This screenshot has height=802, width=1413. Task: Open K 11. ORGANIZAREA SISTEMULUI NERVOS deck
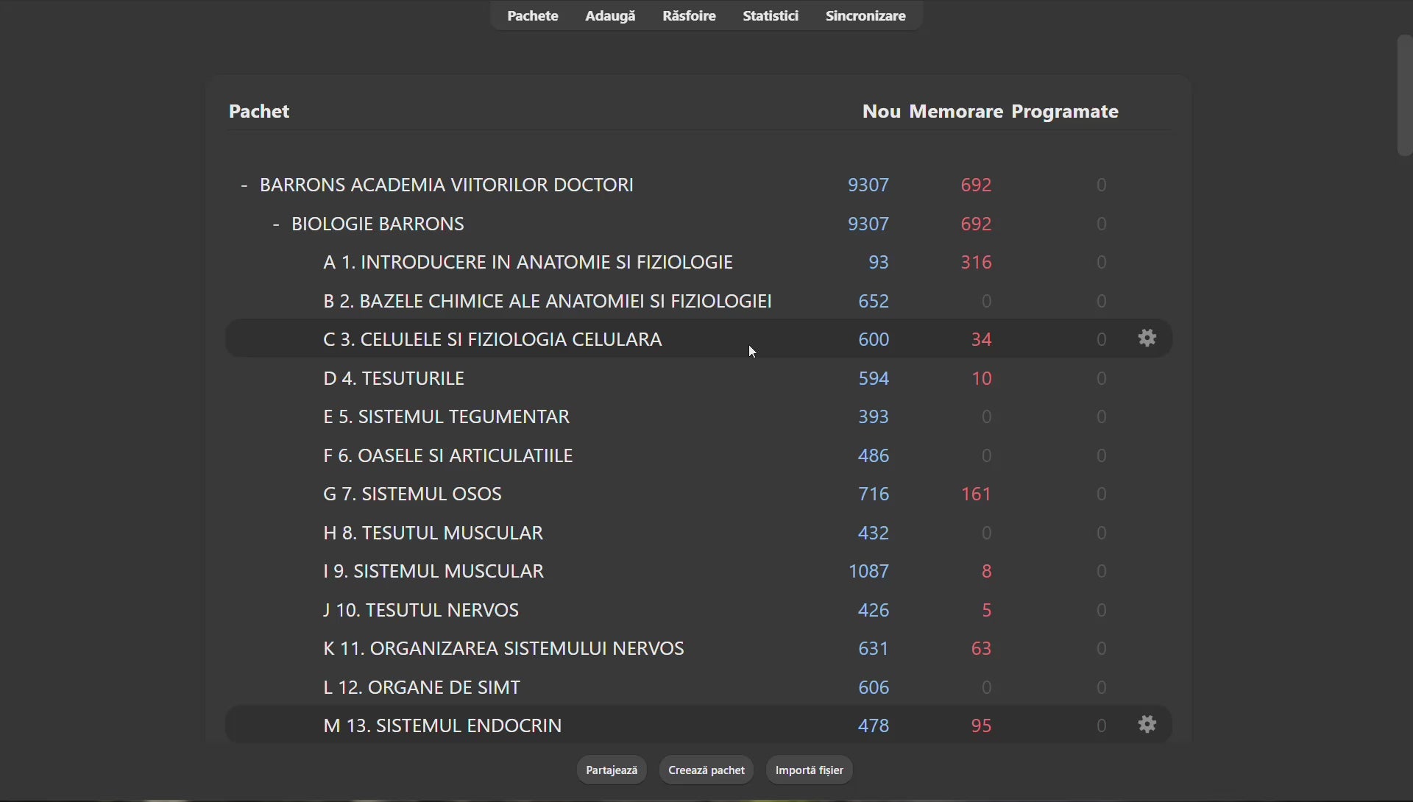[x=503, y=649]
